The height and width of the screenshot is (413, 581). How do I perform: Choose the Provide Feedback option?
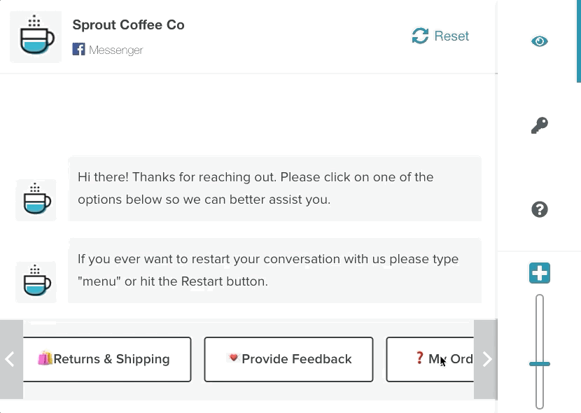pyautogui.click(x=288, y=359)
